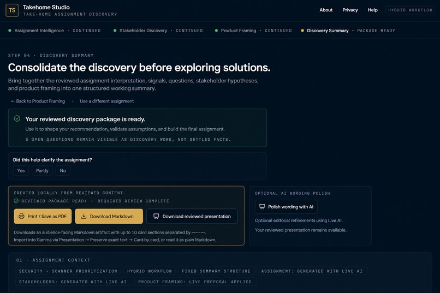Click the Takehome Studio title text
This screenshot has width=440, height=293.
(x=46, y=7)
